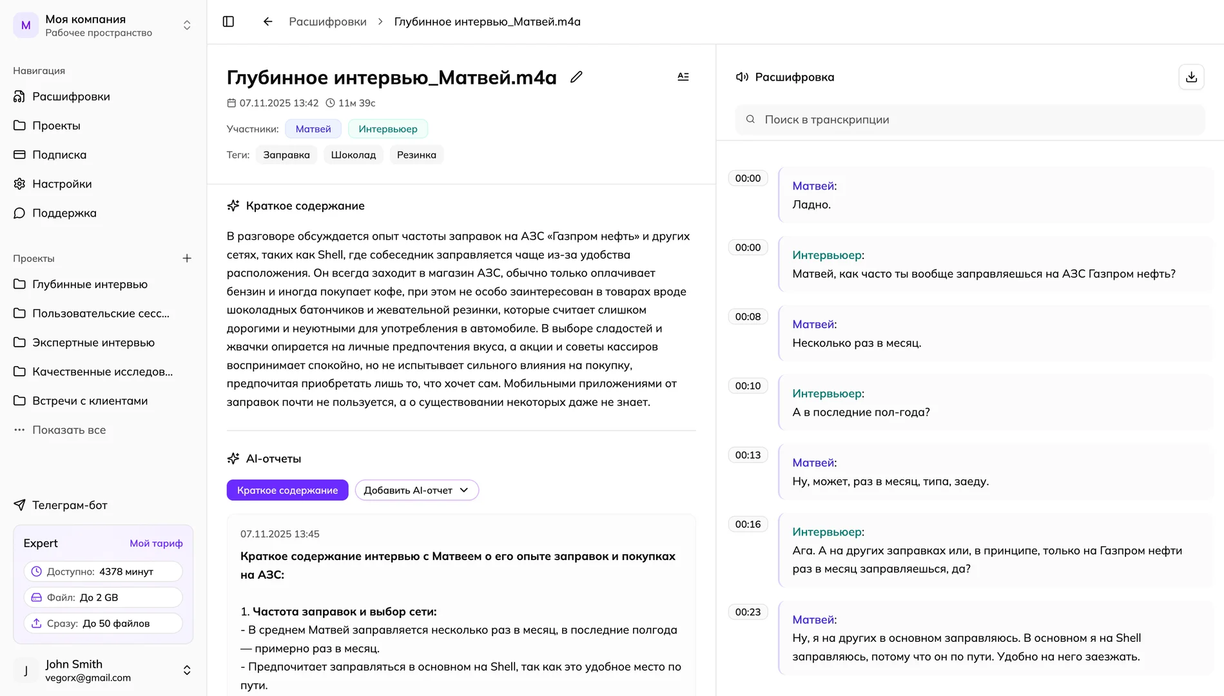
Task: Open Настройки from the sidebar
Action: (x=63, y=184)
